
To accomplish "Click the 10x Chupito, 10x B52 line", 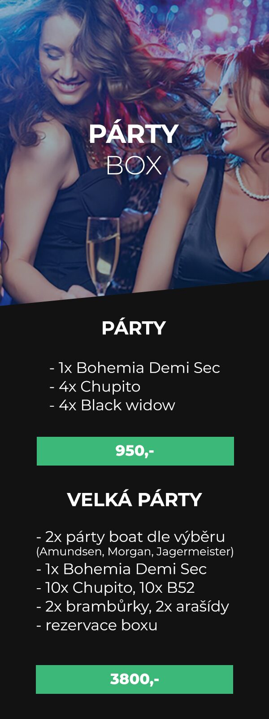I will point(115,587).
